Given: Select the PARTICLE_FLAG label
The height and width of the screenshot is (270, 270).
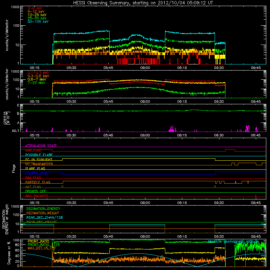Looking at the screenshot, I should click(38, 182).
